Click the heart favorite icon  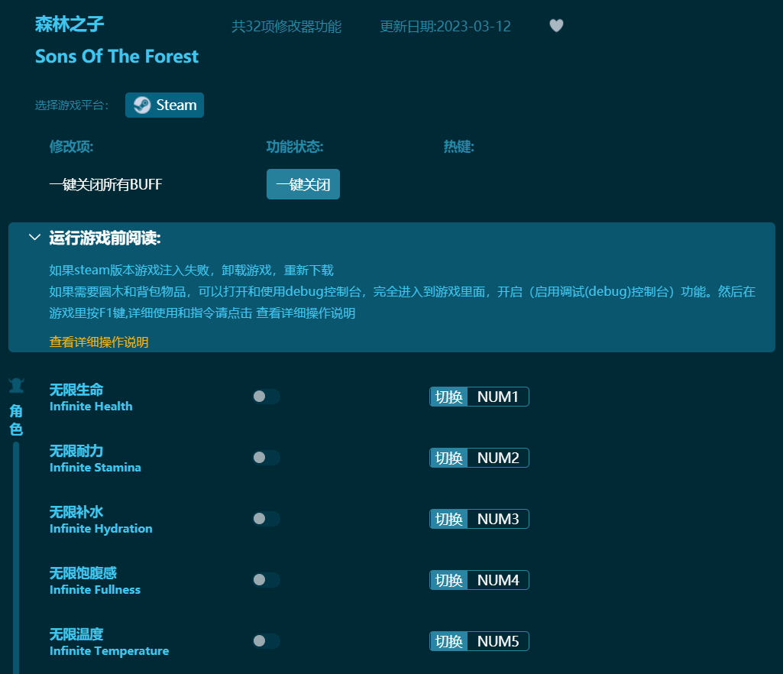(x=556, y=25)
